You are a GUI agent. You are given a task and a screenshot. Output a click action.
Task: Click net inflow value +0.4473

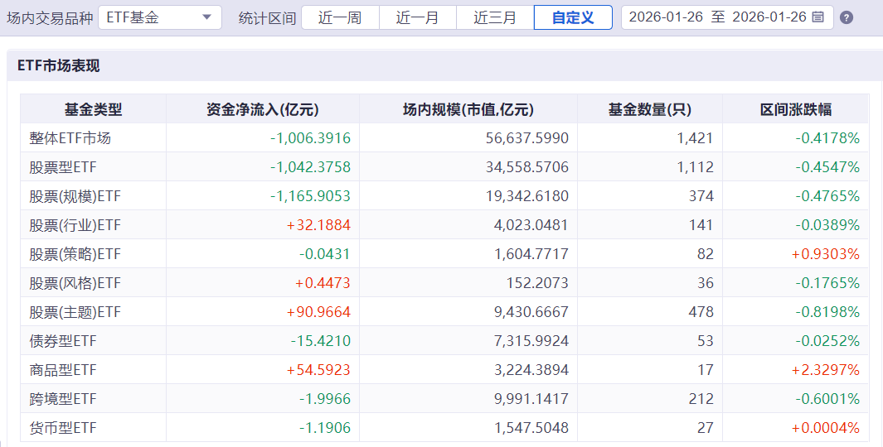(x=323, y=283)
